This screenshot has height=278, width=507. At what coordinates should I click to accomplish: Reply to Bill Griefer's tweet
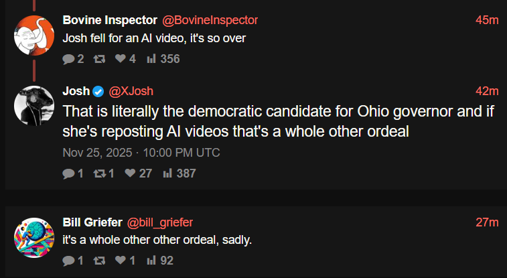point(68,260)
